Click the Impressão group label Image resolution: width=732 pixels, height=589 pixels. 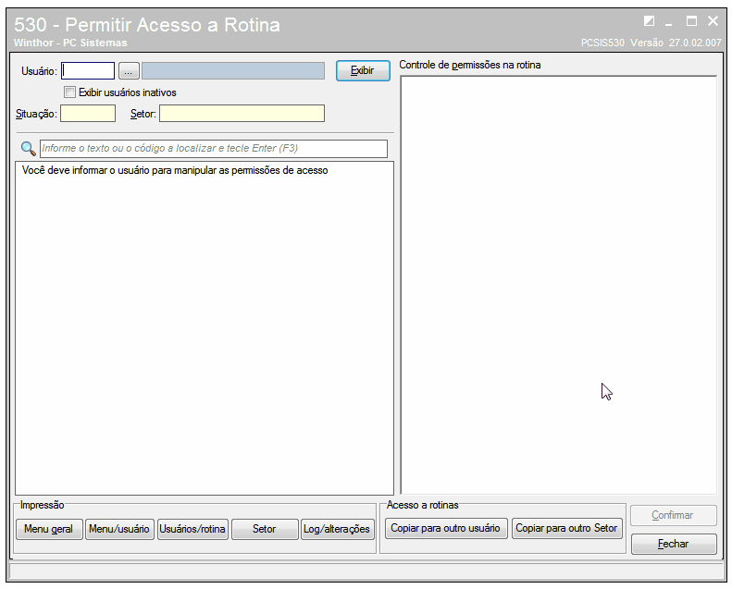(42, 505)
